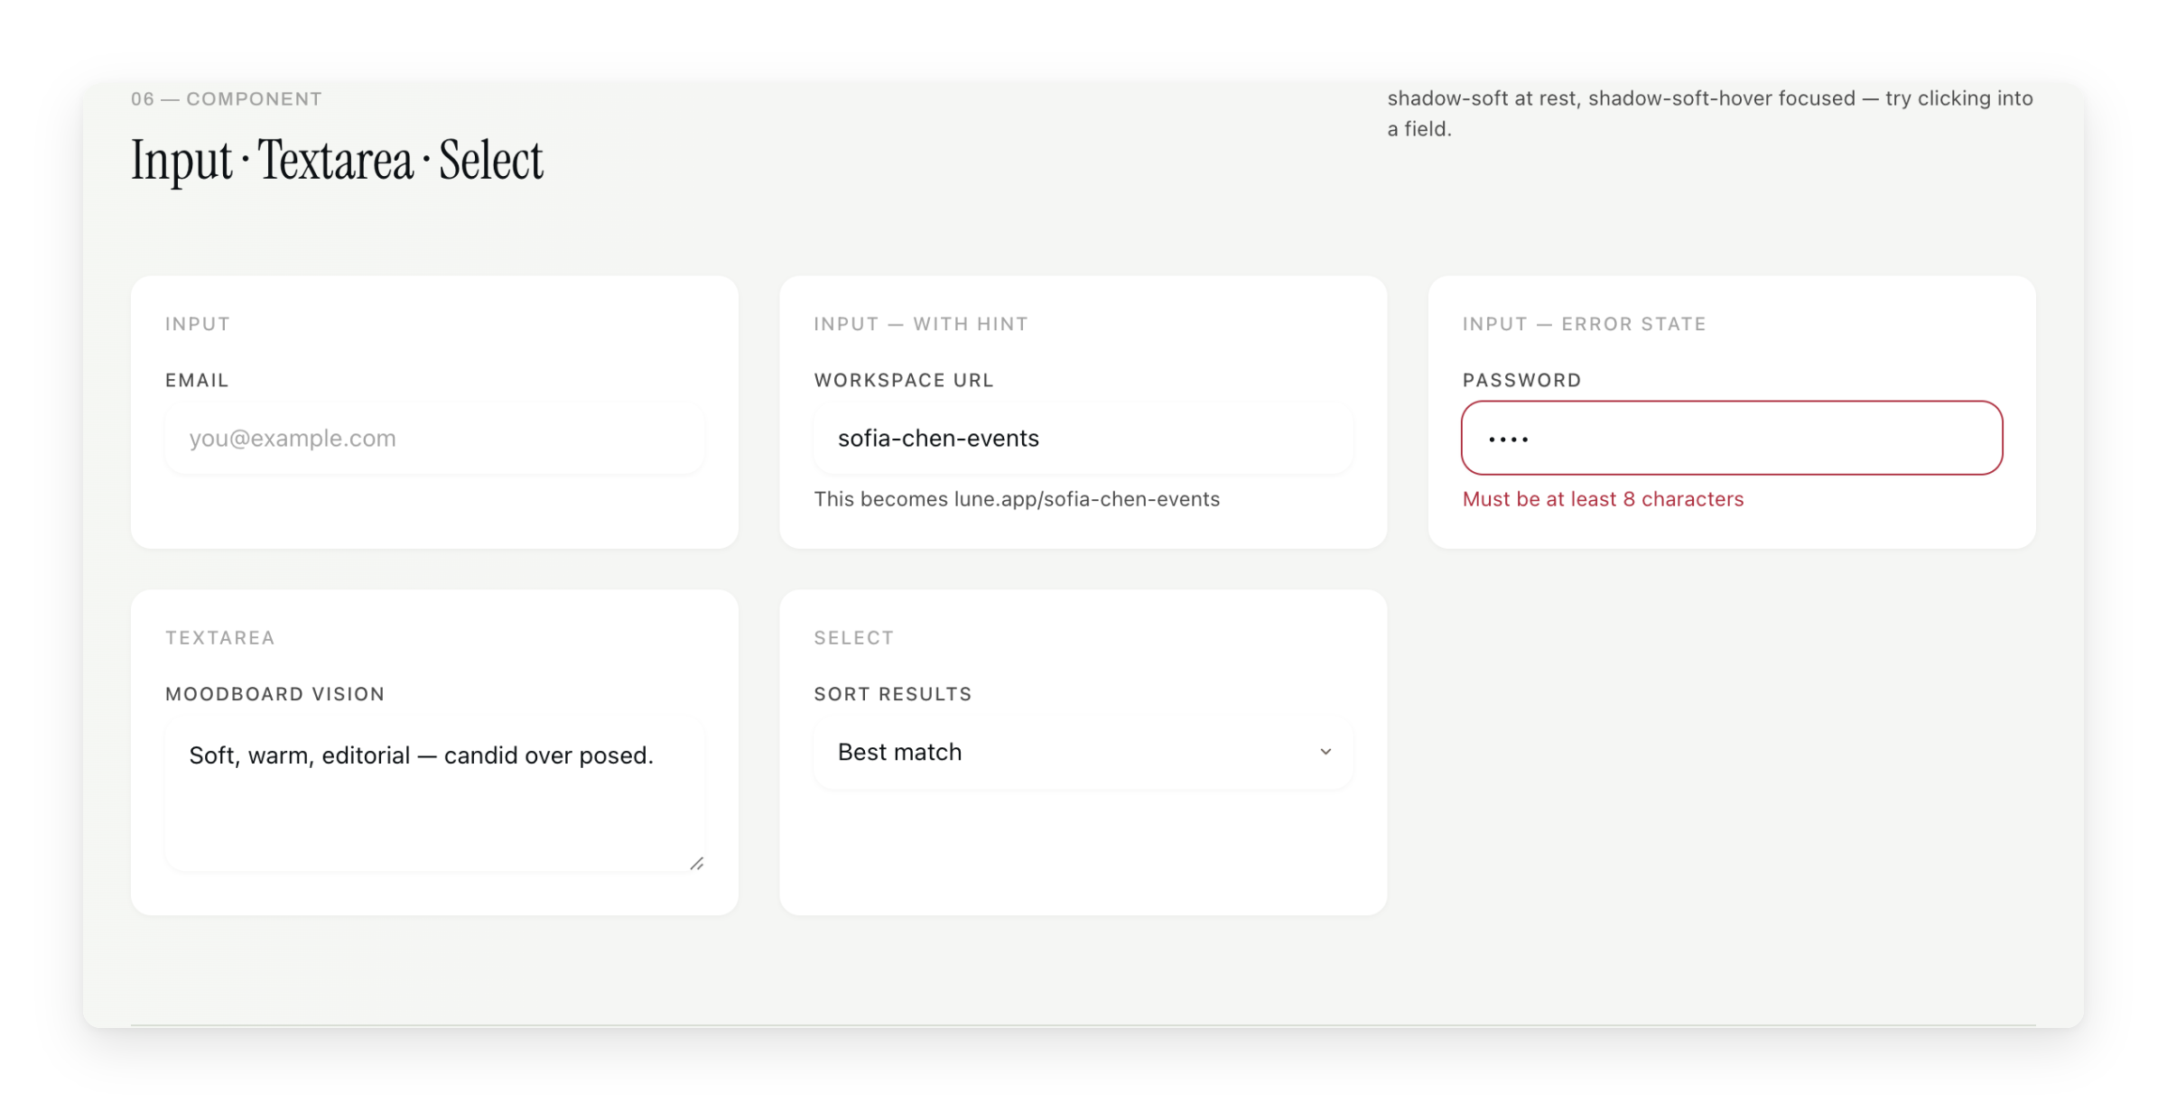The image size is (2167, 1111).
Task: Click the MOODBOARD VISION label
Action: coord(274,694)
